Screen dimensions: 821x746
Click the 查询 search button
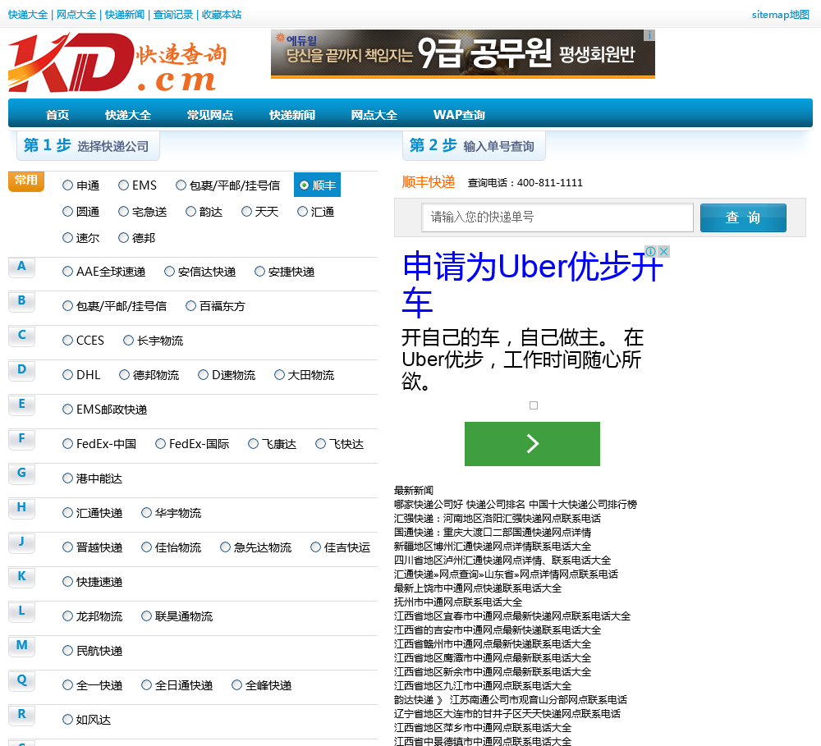point(743,217)
